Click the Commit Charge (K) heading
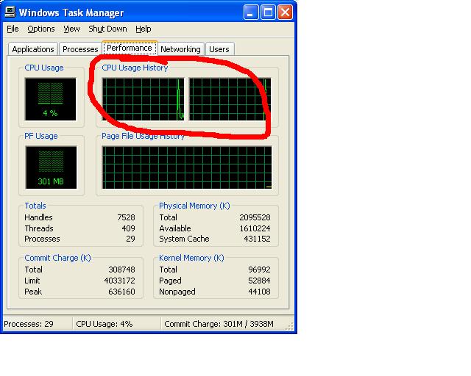 pos(57,258)
